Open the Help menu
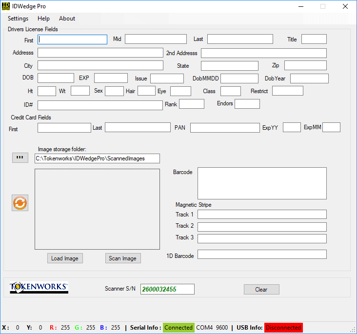This screenshot has height=334, width=357. [x=43, y=19]
